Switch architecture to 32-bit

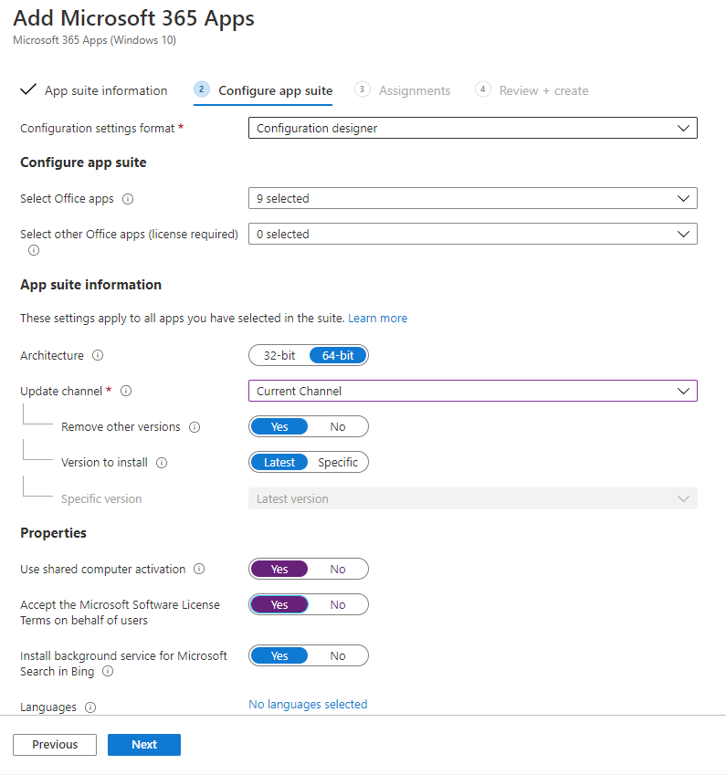[x=279, y=356]
